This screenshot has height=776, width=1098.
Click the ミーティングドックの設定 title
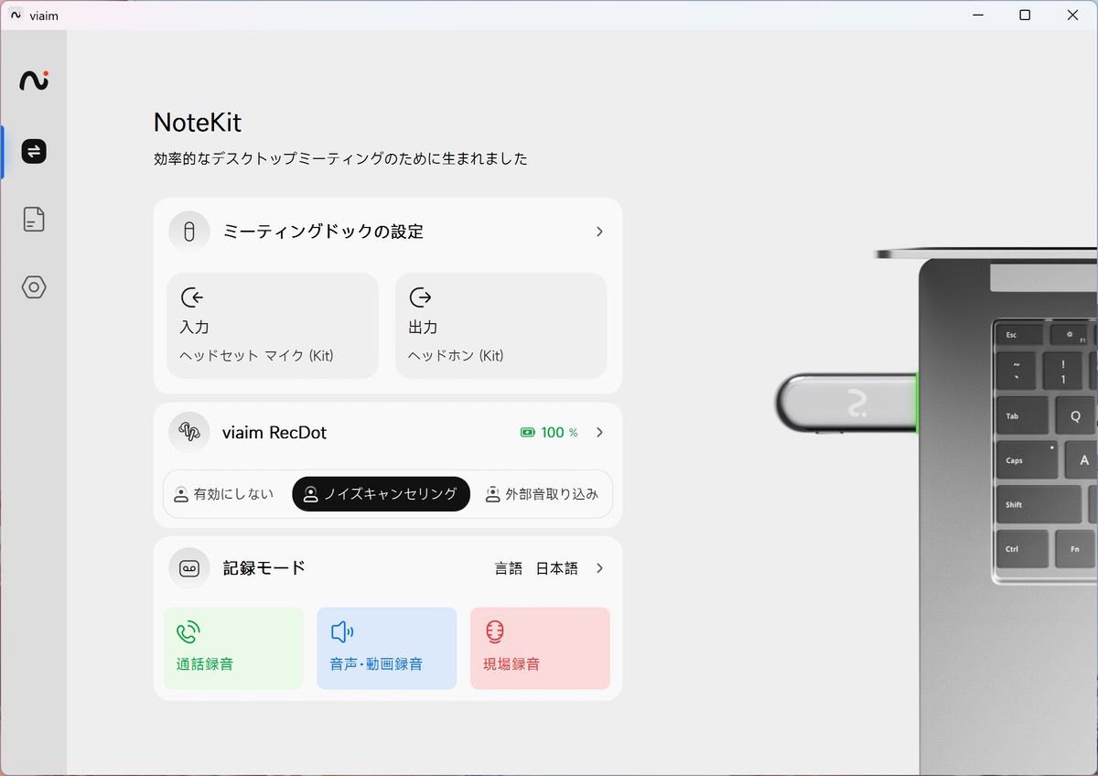(323, 232)
